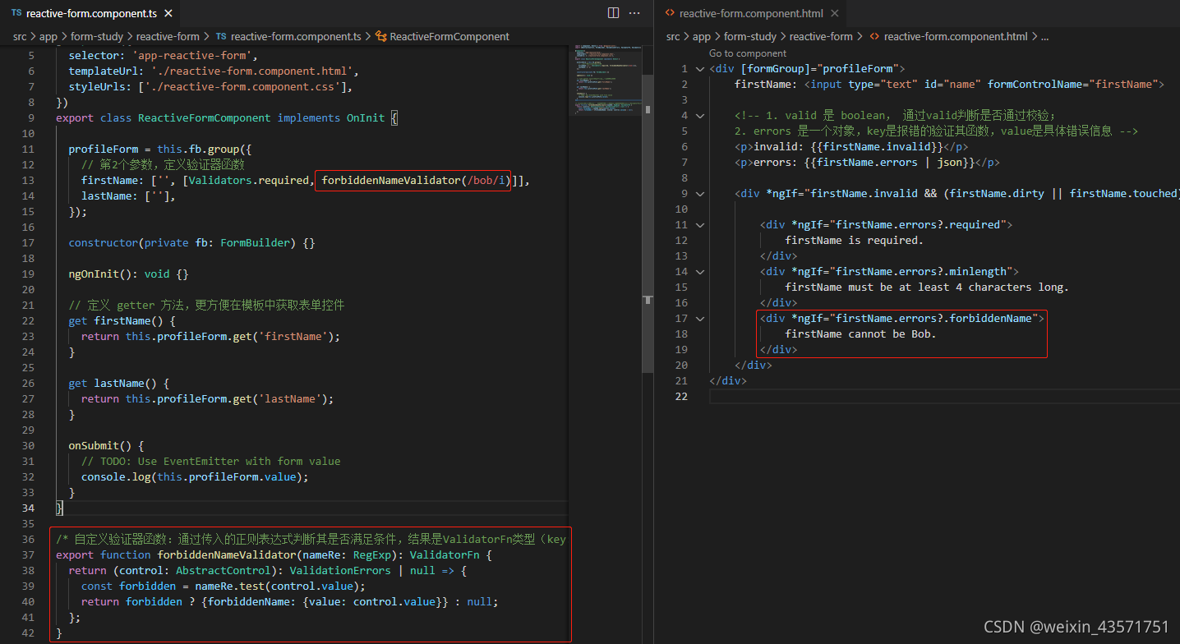This screenshot has width=1180, height=644.
Task: Collapse the formGroup div on HTML line 1
Action: (x=700, y=69)
